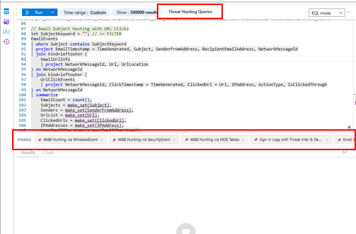Open the Queries panel icon in sidebar
This screenshot has height=234, width=356.
tap(6, 22)
